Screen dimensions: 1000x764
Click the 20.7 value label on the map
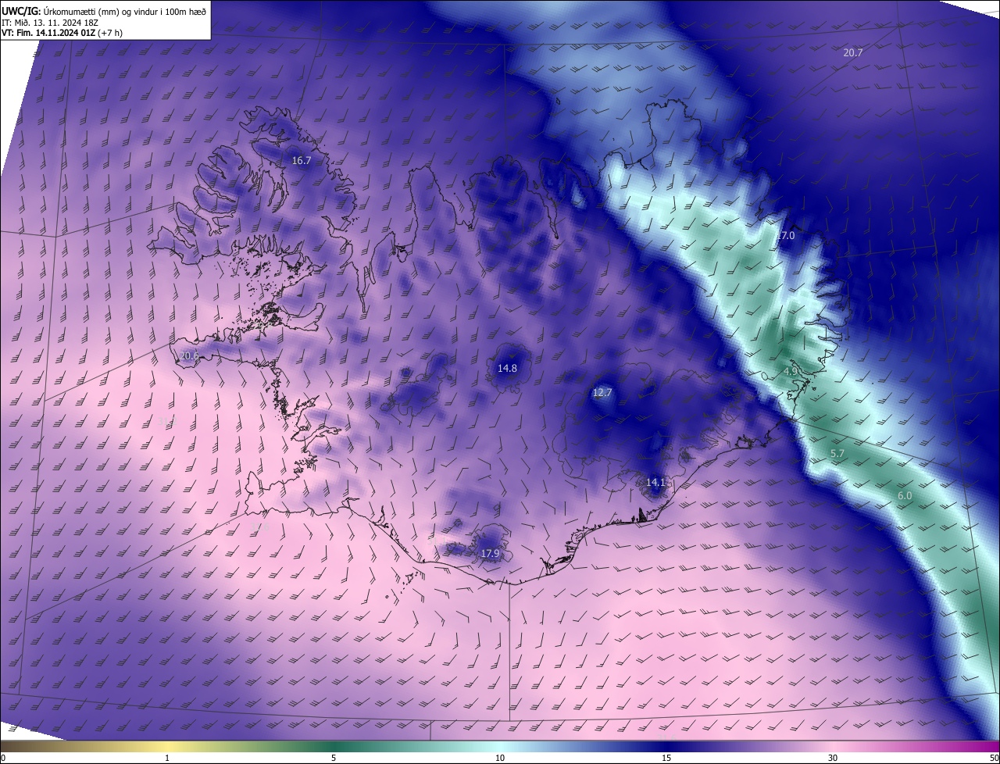point(853,53)
